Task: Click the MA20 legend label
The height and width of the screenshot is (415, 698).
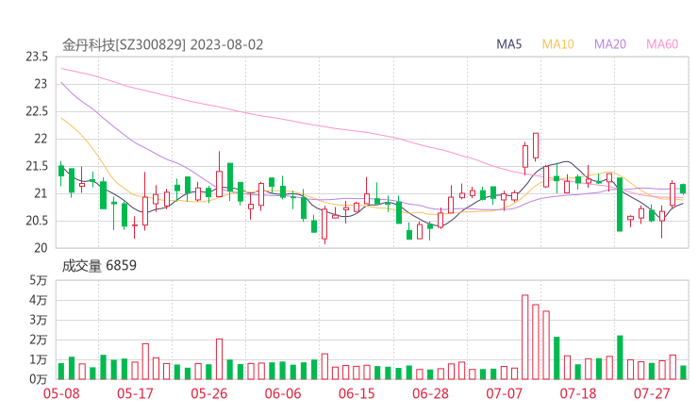Action: 610,44
